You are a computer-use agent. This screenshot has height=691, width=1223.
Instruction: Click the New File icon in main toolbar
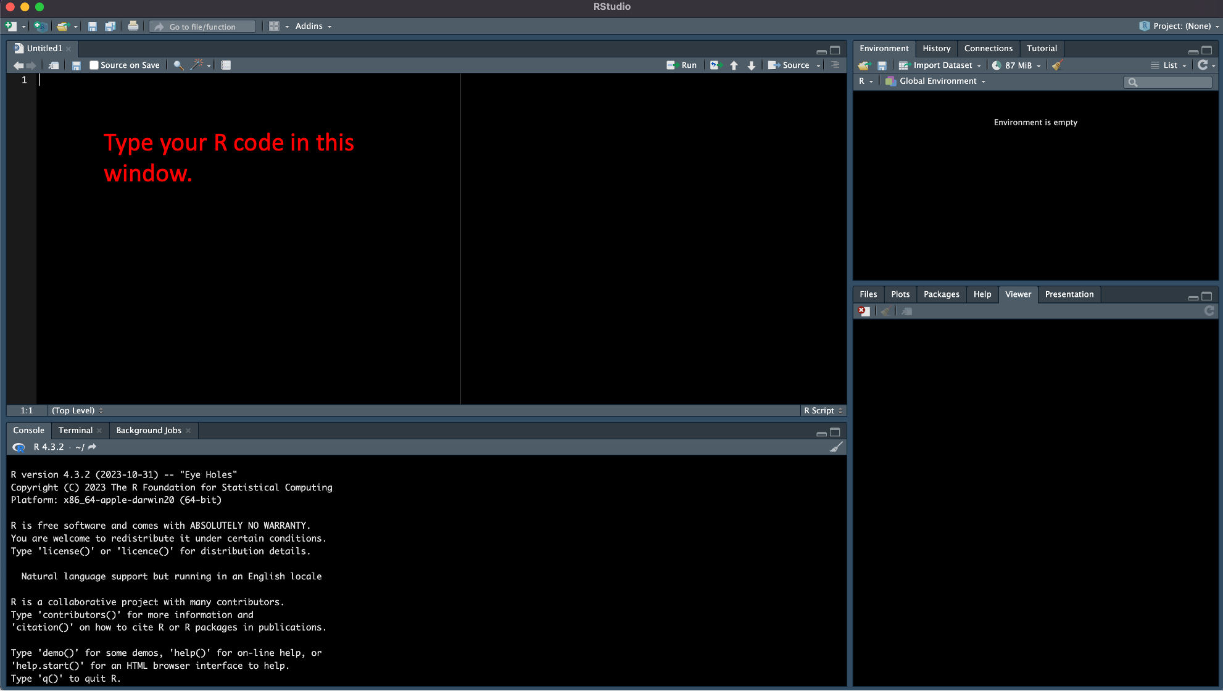pos(10,26)
